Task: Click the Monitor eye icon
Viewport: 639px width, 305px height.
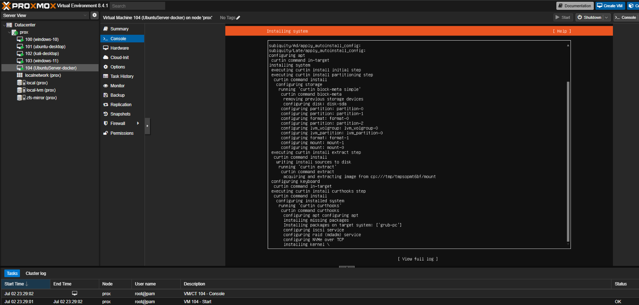Action: (106, 85)
